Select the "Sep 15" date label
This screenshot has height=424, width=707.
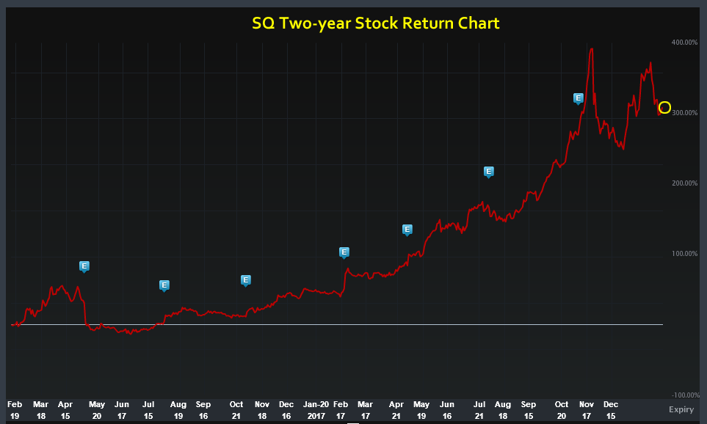[529, 410]
